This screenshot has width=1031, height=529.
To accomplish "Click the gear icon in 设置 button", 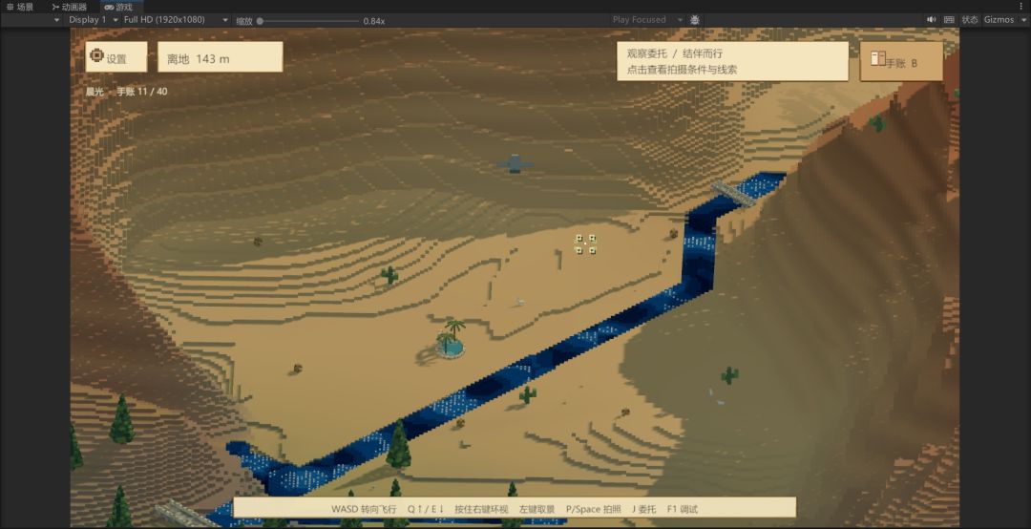I will coord(96,55).
